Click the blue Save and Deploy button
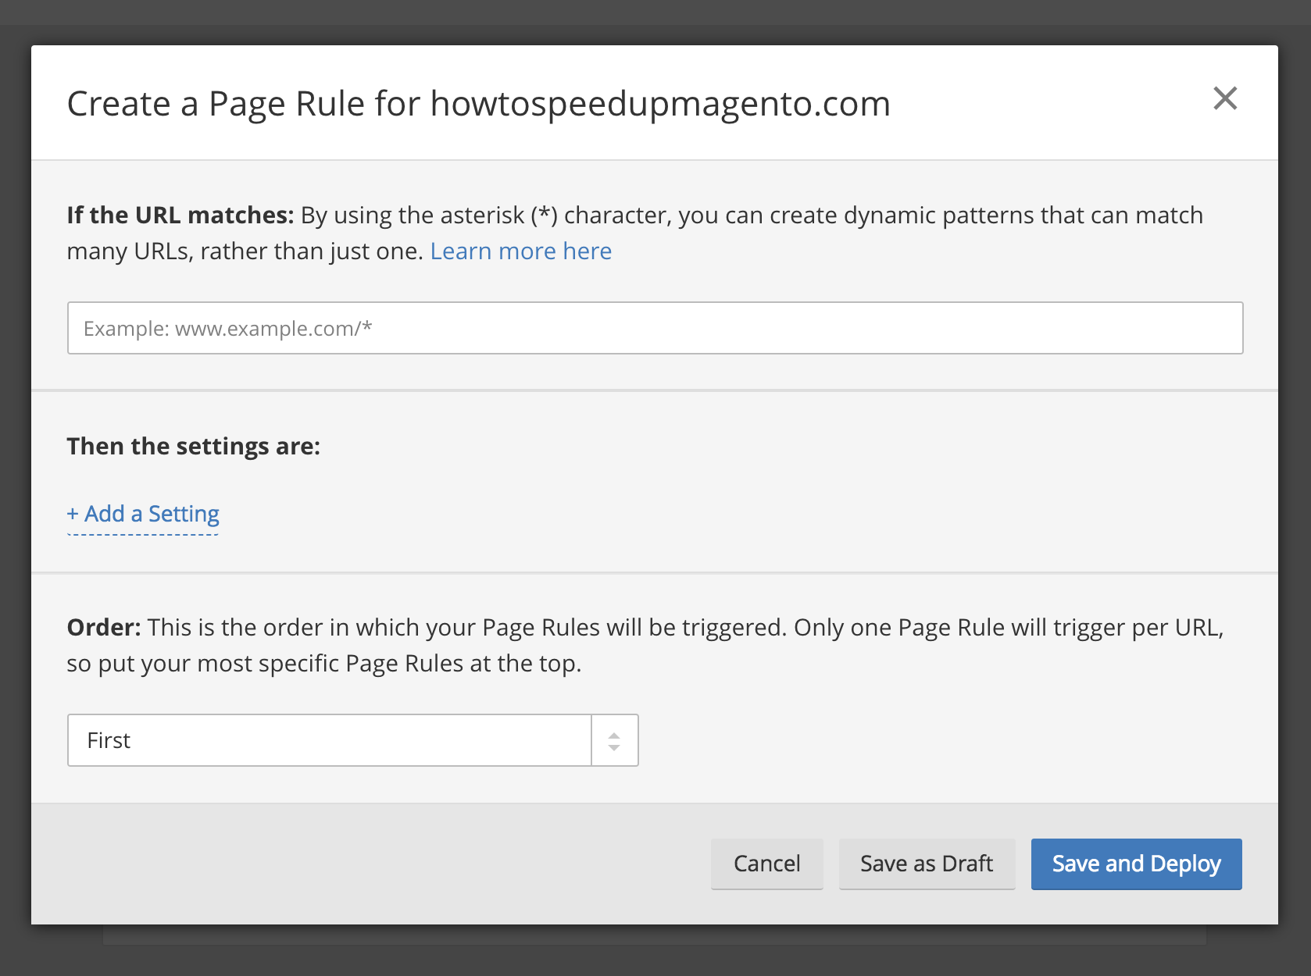1311x976 pixels. click(x=1136, y=864)
